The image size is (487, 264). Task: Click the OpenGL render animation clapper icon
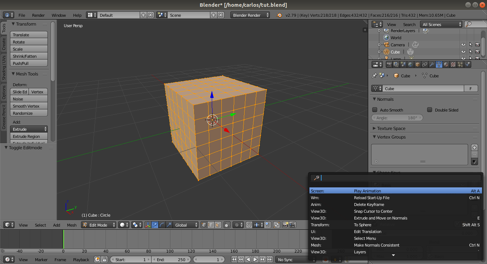(292, 225)
